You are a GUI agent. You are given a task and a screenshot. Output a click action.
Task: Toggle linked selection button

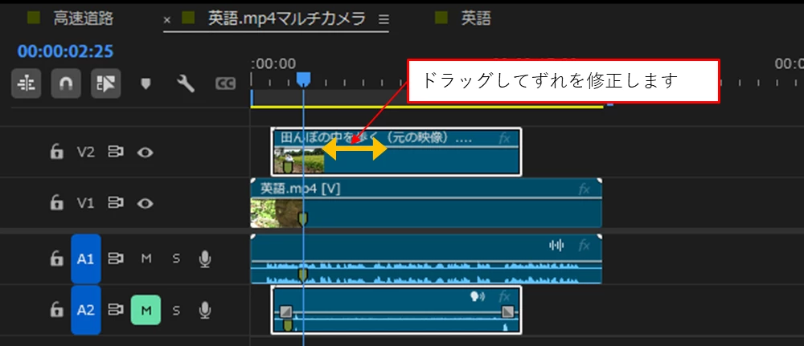[106, 83]
